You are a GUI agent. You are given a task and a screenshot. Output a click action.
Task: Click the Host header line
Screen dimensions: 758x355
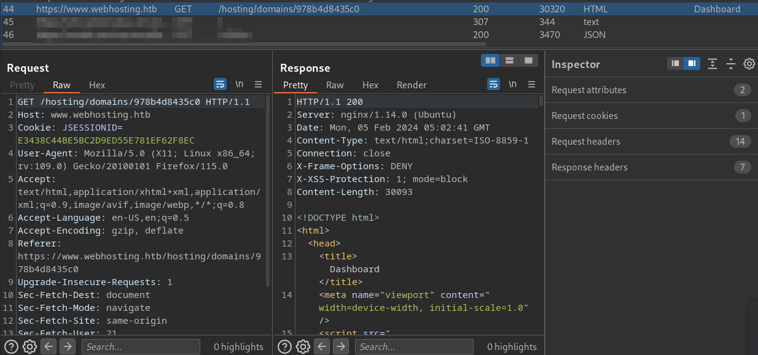(x=84, y=115)
